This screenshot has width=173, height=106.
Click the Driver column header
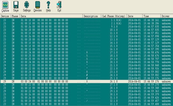[x=167, y=16]
